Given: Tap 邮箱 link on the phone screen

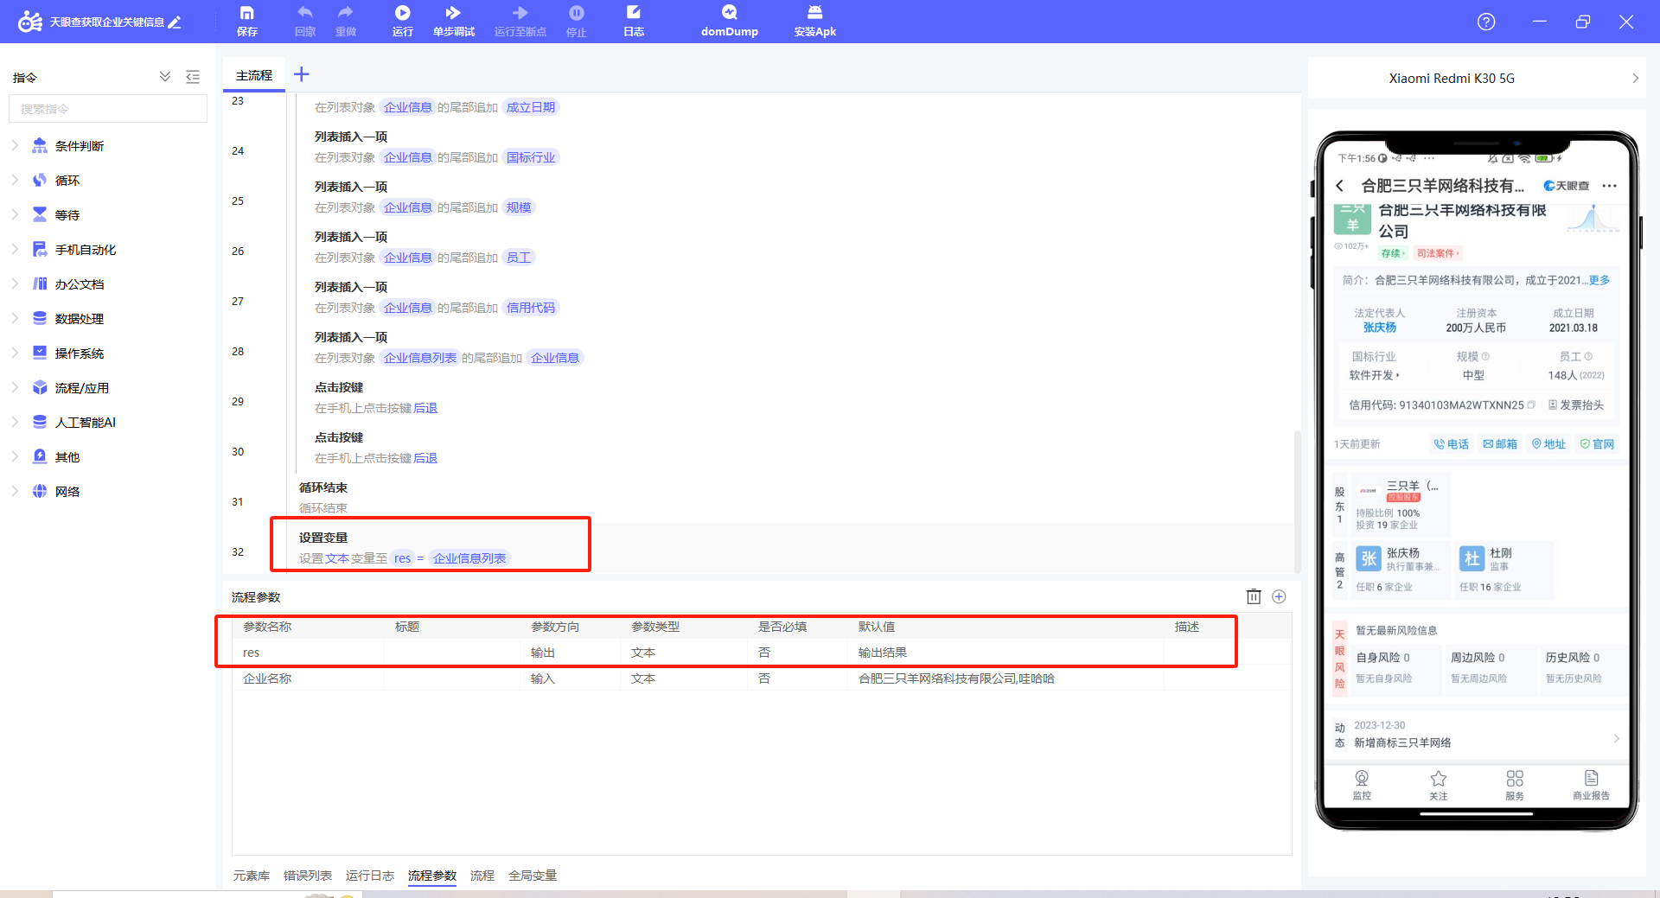Looking at the screenshot, I should pyautogui.click(x=1500, y=444).
